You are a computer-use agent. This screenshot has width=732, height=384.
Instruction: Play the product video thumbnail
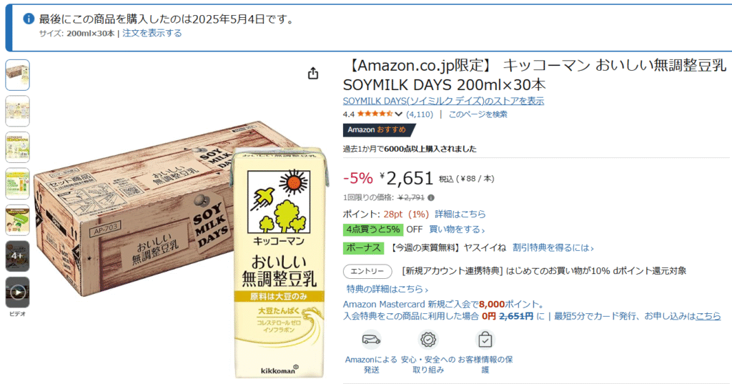point(18,292)
